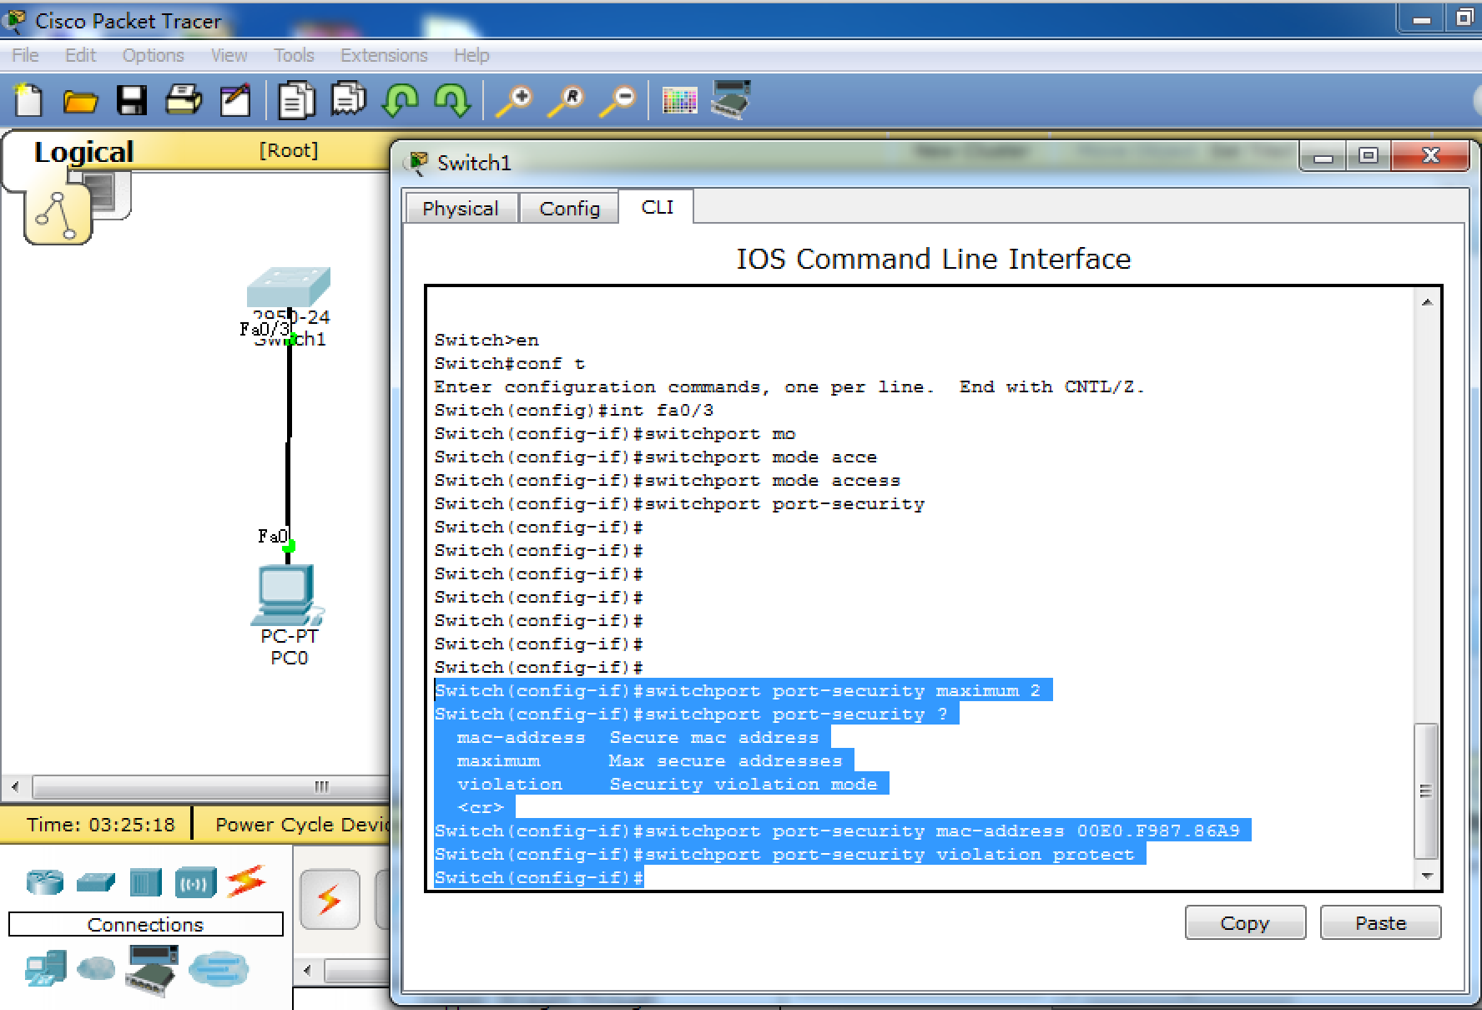Choose the WAN Emulation cloud category
1482x1010 pixels.
[x=96, y=968]
